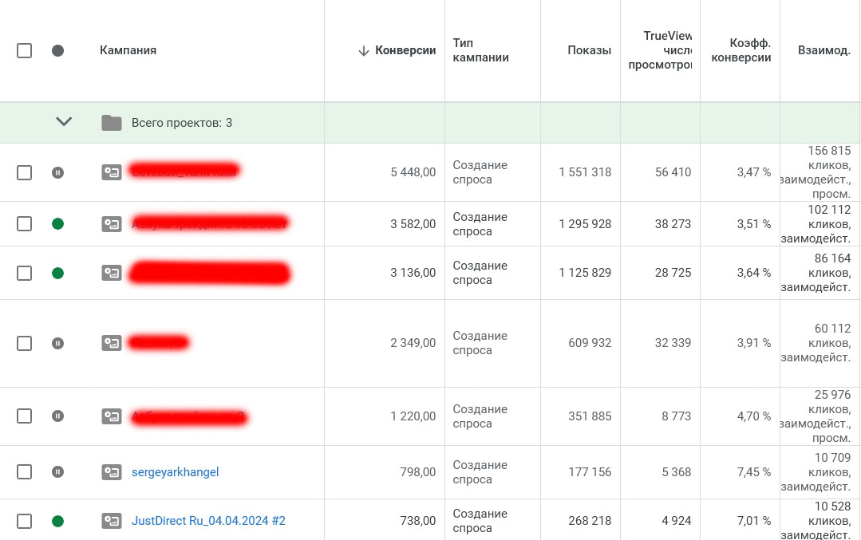Sort by the Конверсии column header

coord(405,50)
